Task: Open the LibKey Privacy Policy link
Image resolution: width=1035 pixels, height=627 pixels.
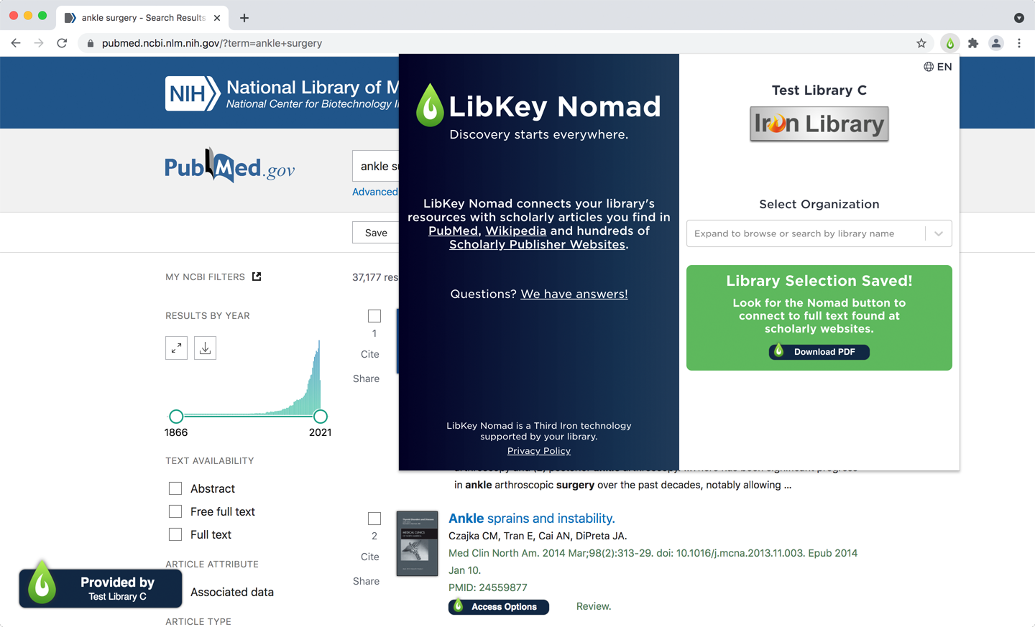Action: [x=539, y=451]
